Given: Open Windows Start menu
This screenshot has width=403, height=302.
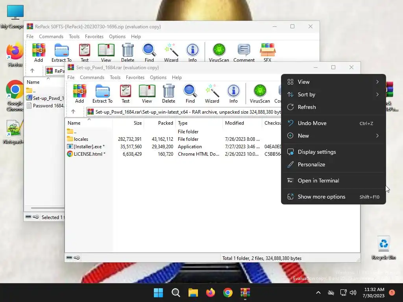Looking at the screenshot, I should coord(158,293).
